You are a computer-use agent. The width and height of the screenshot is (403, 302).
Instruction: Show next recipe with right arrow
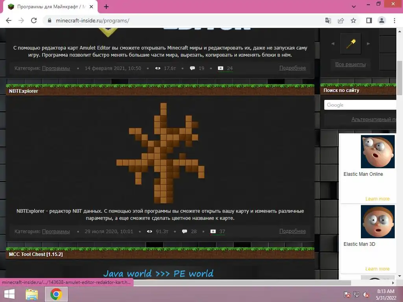pyautogui.click(x=368, y=44)
